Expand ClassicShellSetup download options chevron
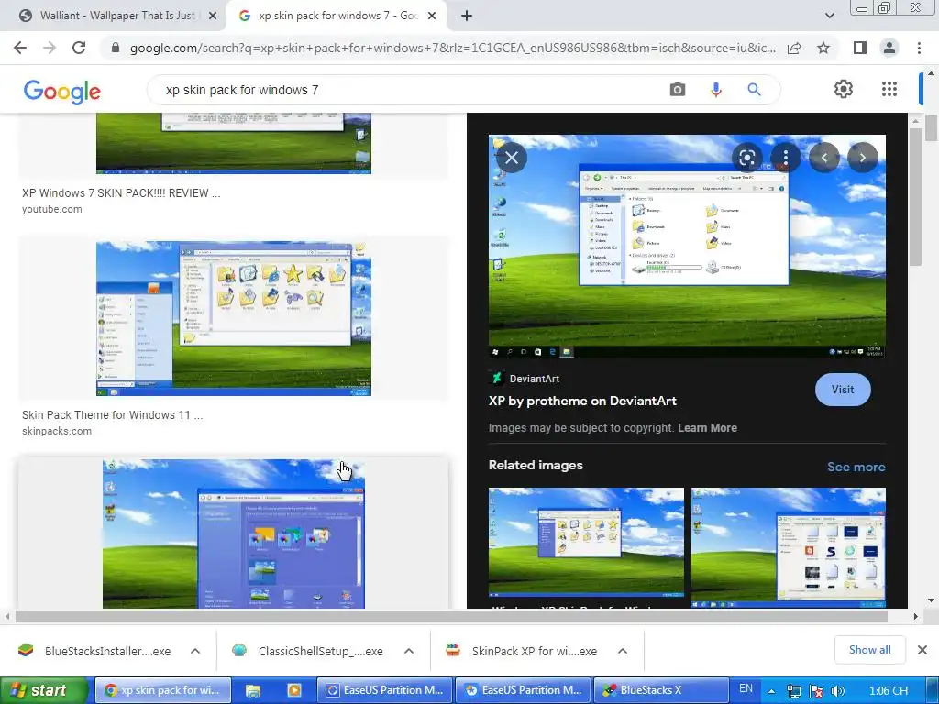 click(409, 651)
